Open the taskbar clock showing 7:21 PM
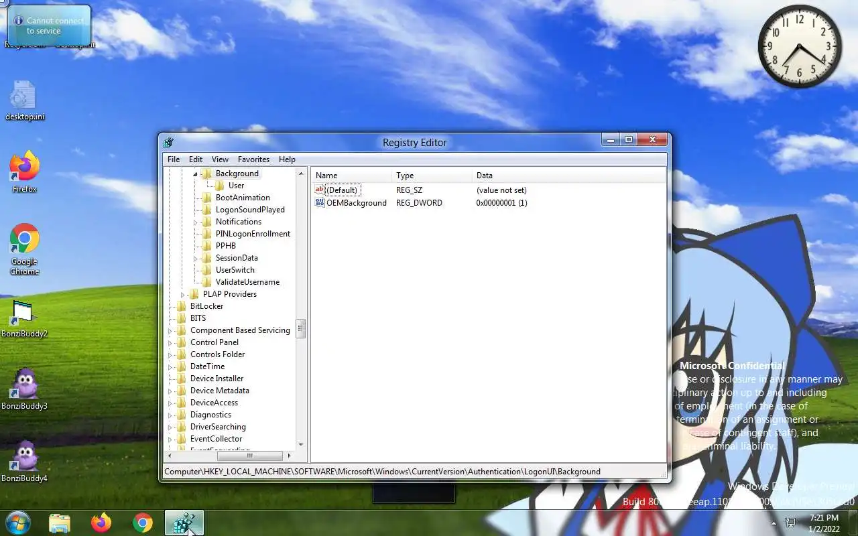 click(x=824, y=523)
